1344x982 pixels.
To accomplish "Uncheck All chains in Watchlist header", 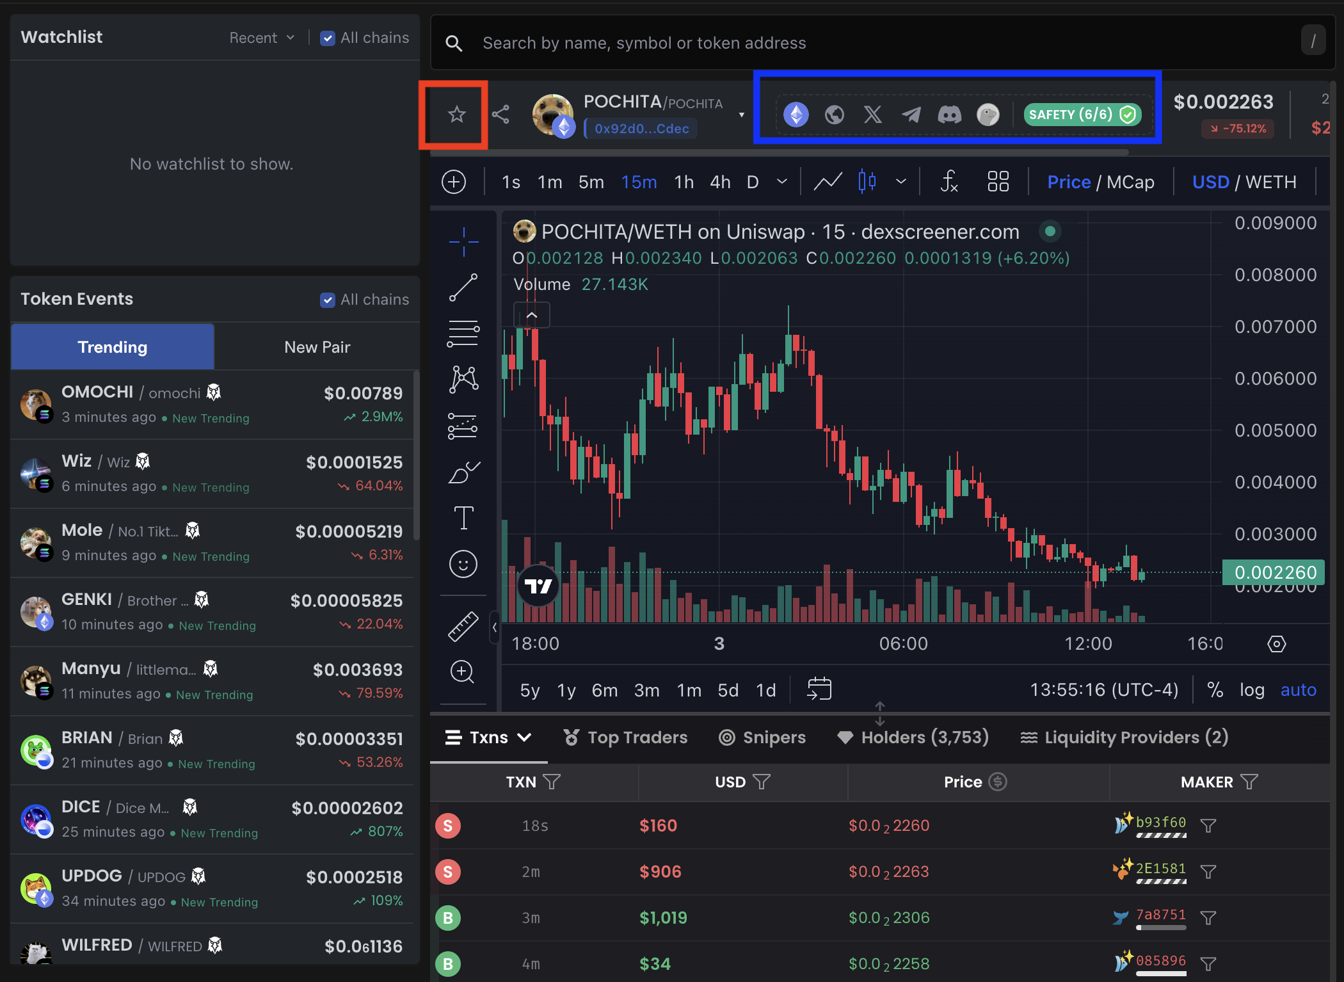I will click(x=327, y=38).
